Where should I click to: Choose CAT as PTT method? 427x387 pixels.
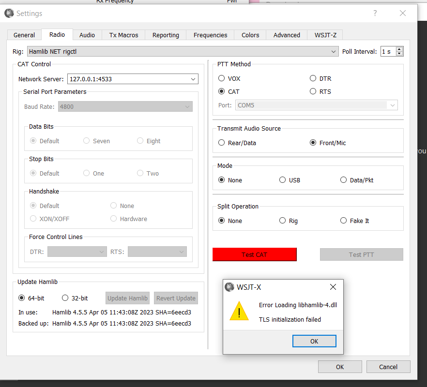229,92
